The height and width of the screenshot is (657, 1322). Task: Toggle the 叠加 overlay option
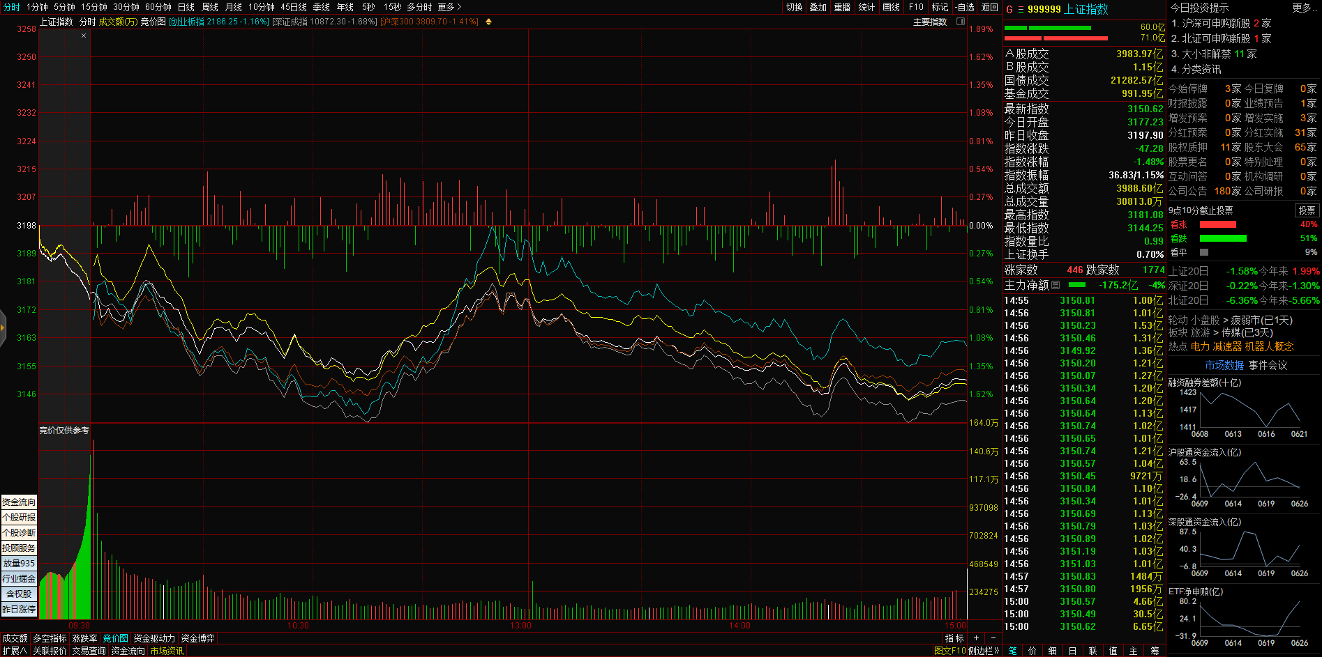tap(818, 7)
